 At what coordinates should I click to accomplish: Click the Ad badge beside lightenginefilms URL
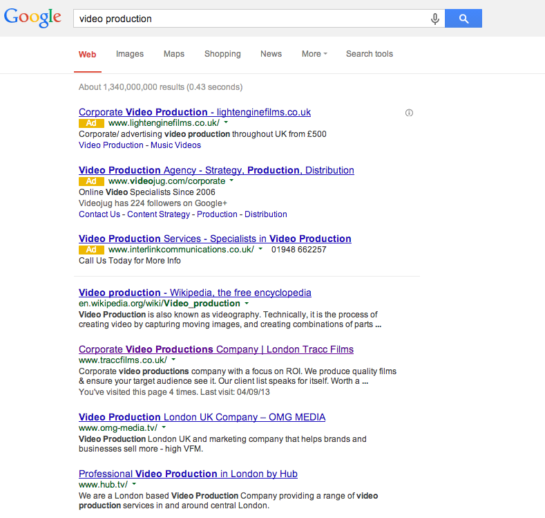(91, 123)
